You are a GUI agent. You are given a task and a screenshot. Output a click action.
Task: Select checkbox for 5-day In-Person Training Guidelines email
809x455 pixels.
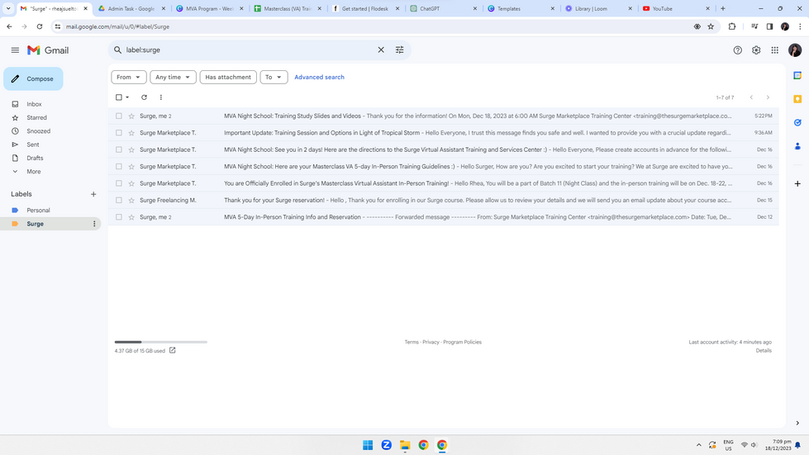119,167
